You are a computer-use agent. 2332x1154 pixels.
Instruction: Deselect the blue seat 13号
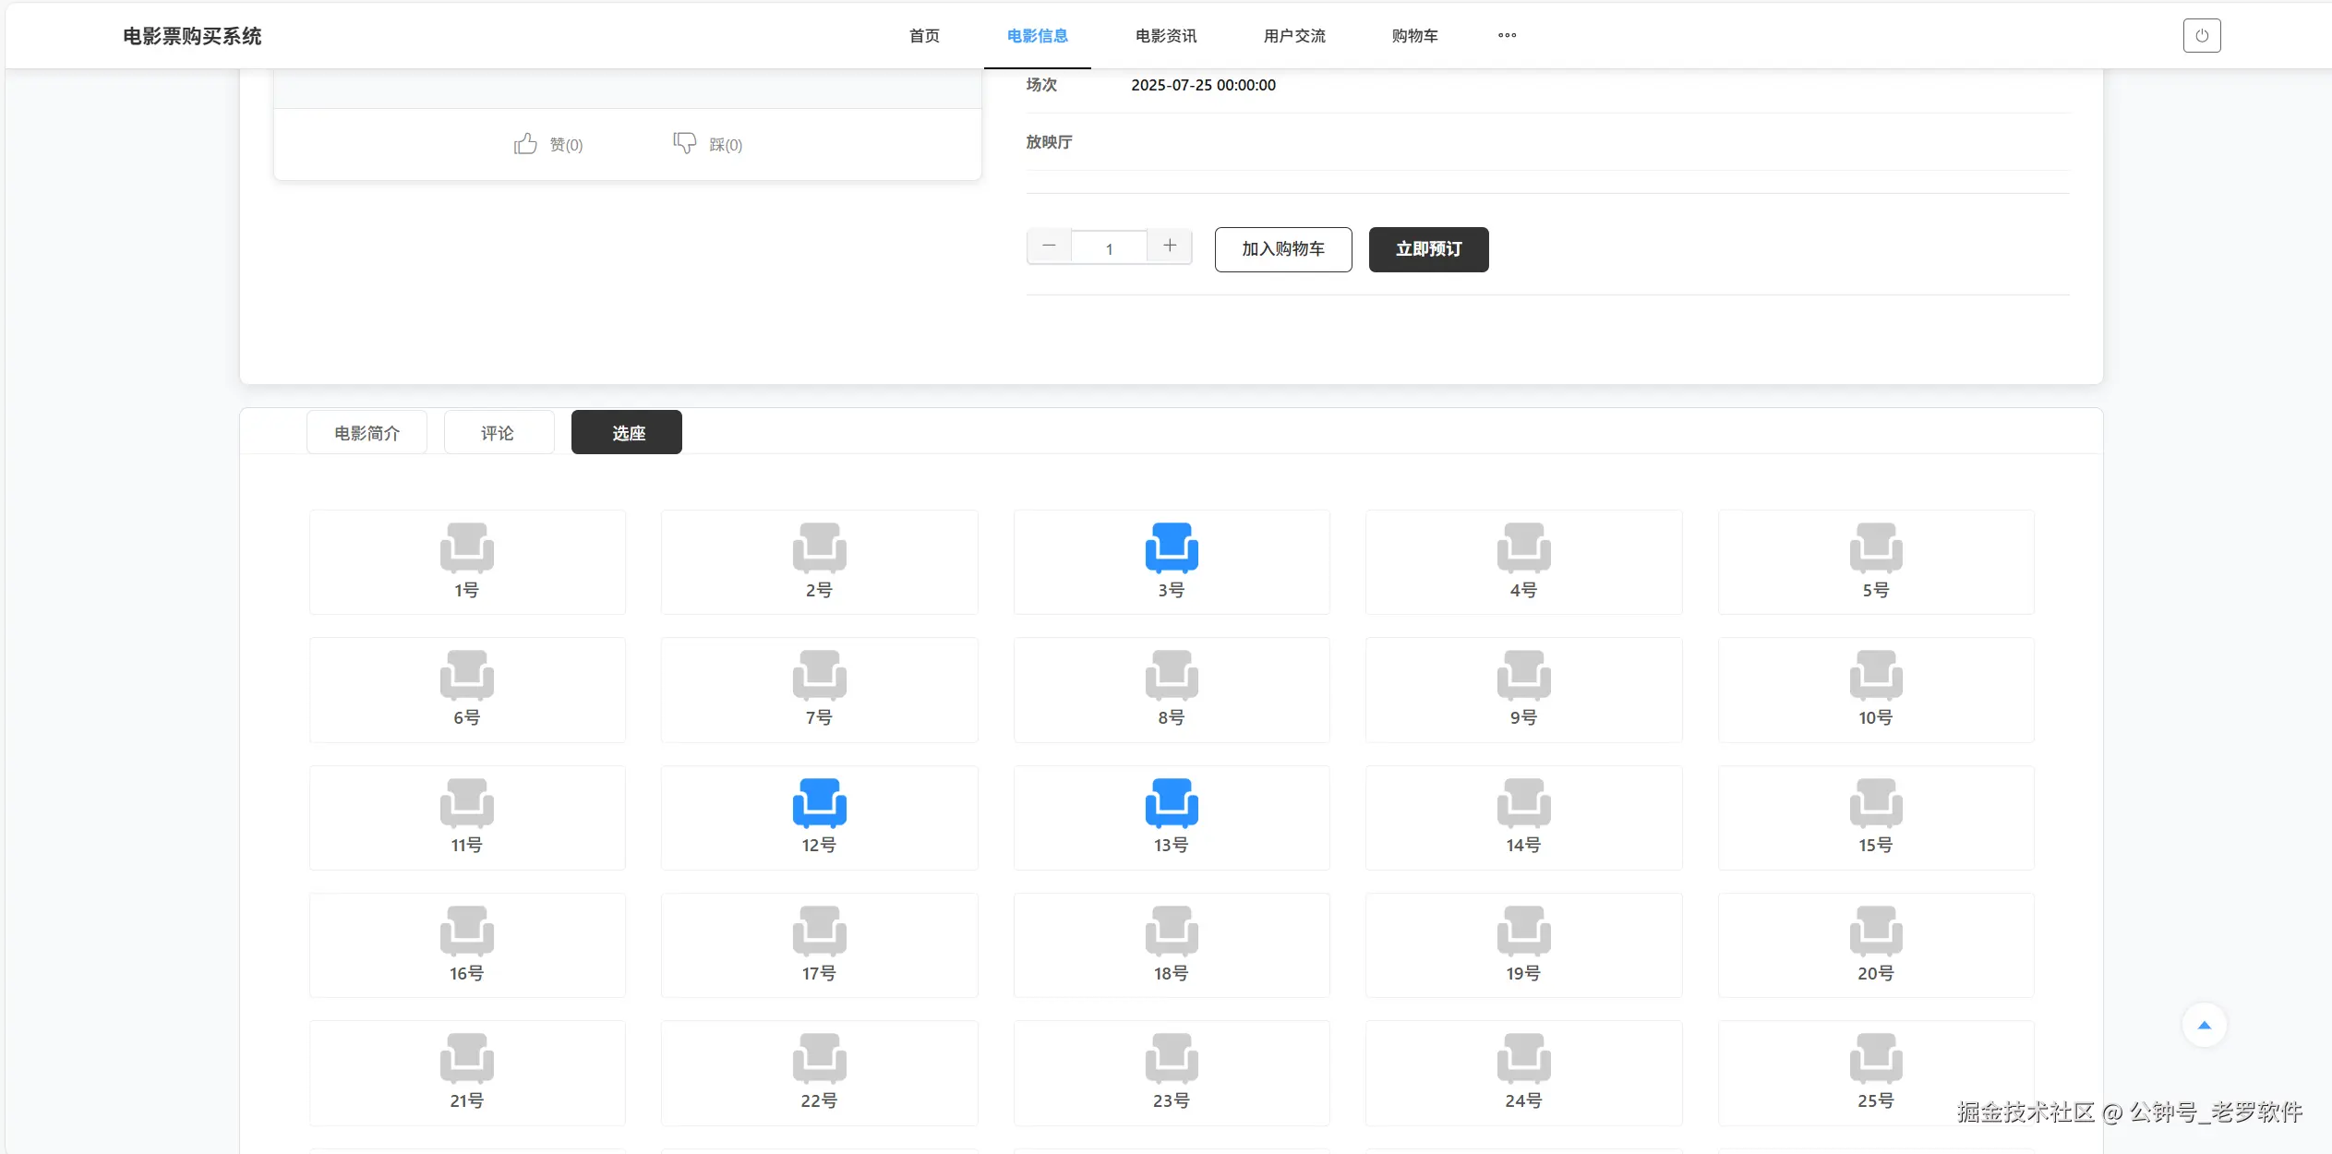click(1171, 803)
